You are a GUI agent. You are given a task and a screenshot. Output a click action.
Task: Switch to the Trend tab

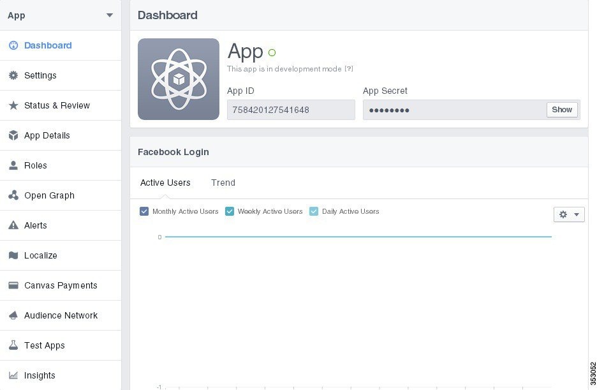(x=223, y=183)
